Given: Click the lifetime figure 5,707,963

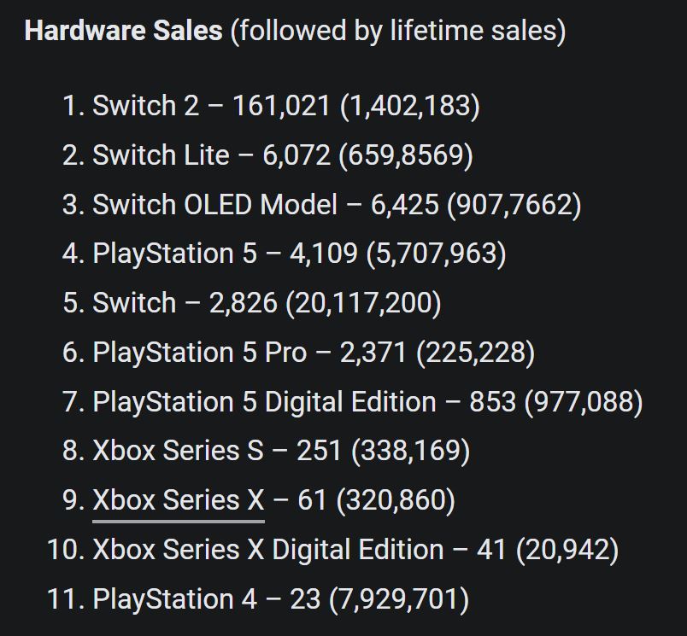Looking at the screenshot, I should click(x=437, y=254).
